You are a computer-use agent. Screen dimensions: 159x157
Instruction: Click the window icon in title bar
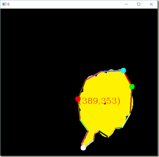tap(4, 4)
